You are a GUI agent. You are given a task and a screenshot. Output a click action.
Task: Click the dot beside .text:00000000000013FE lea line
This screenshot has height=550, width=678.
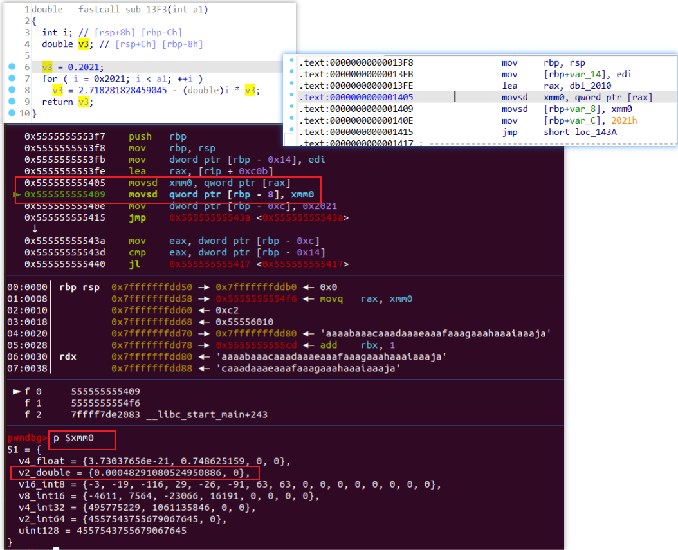pos(292,86)
